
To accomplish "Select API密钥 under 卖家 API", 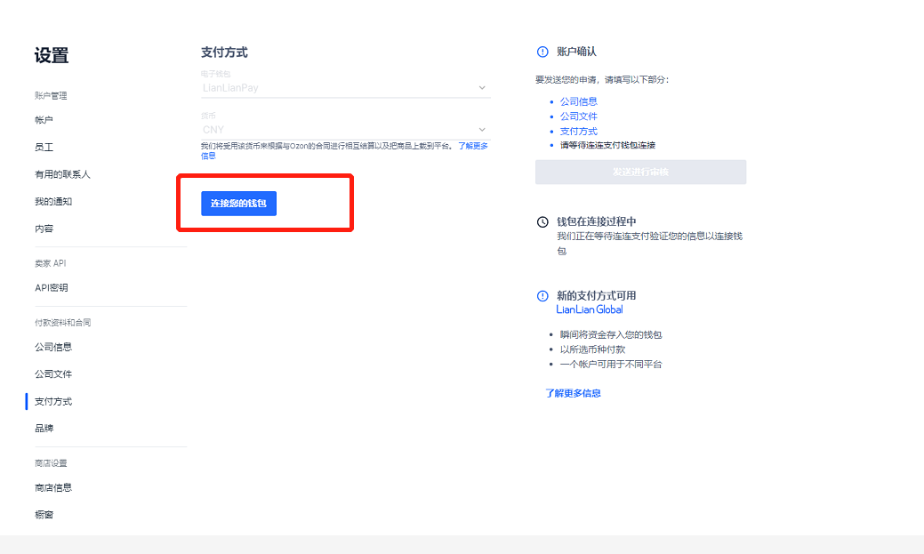I will point(52,287).
